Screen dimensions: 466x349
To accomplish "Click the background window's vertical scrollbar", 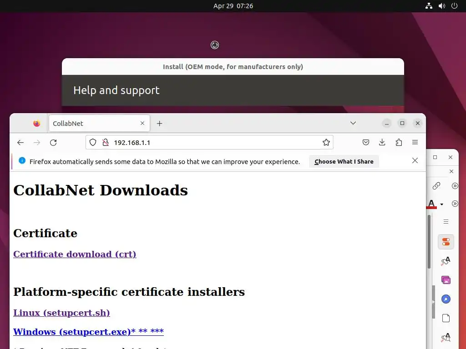I will click(x=429, y=242).
